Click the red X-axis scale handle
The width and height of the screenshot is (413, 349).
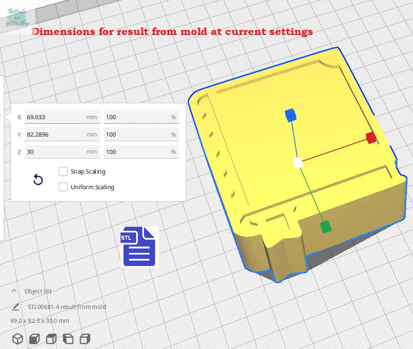coord(370,138)
